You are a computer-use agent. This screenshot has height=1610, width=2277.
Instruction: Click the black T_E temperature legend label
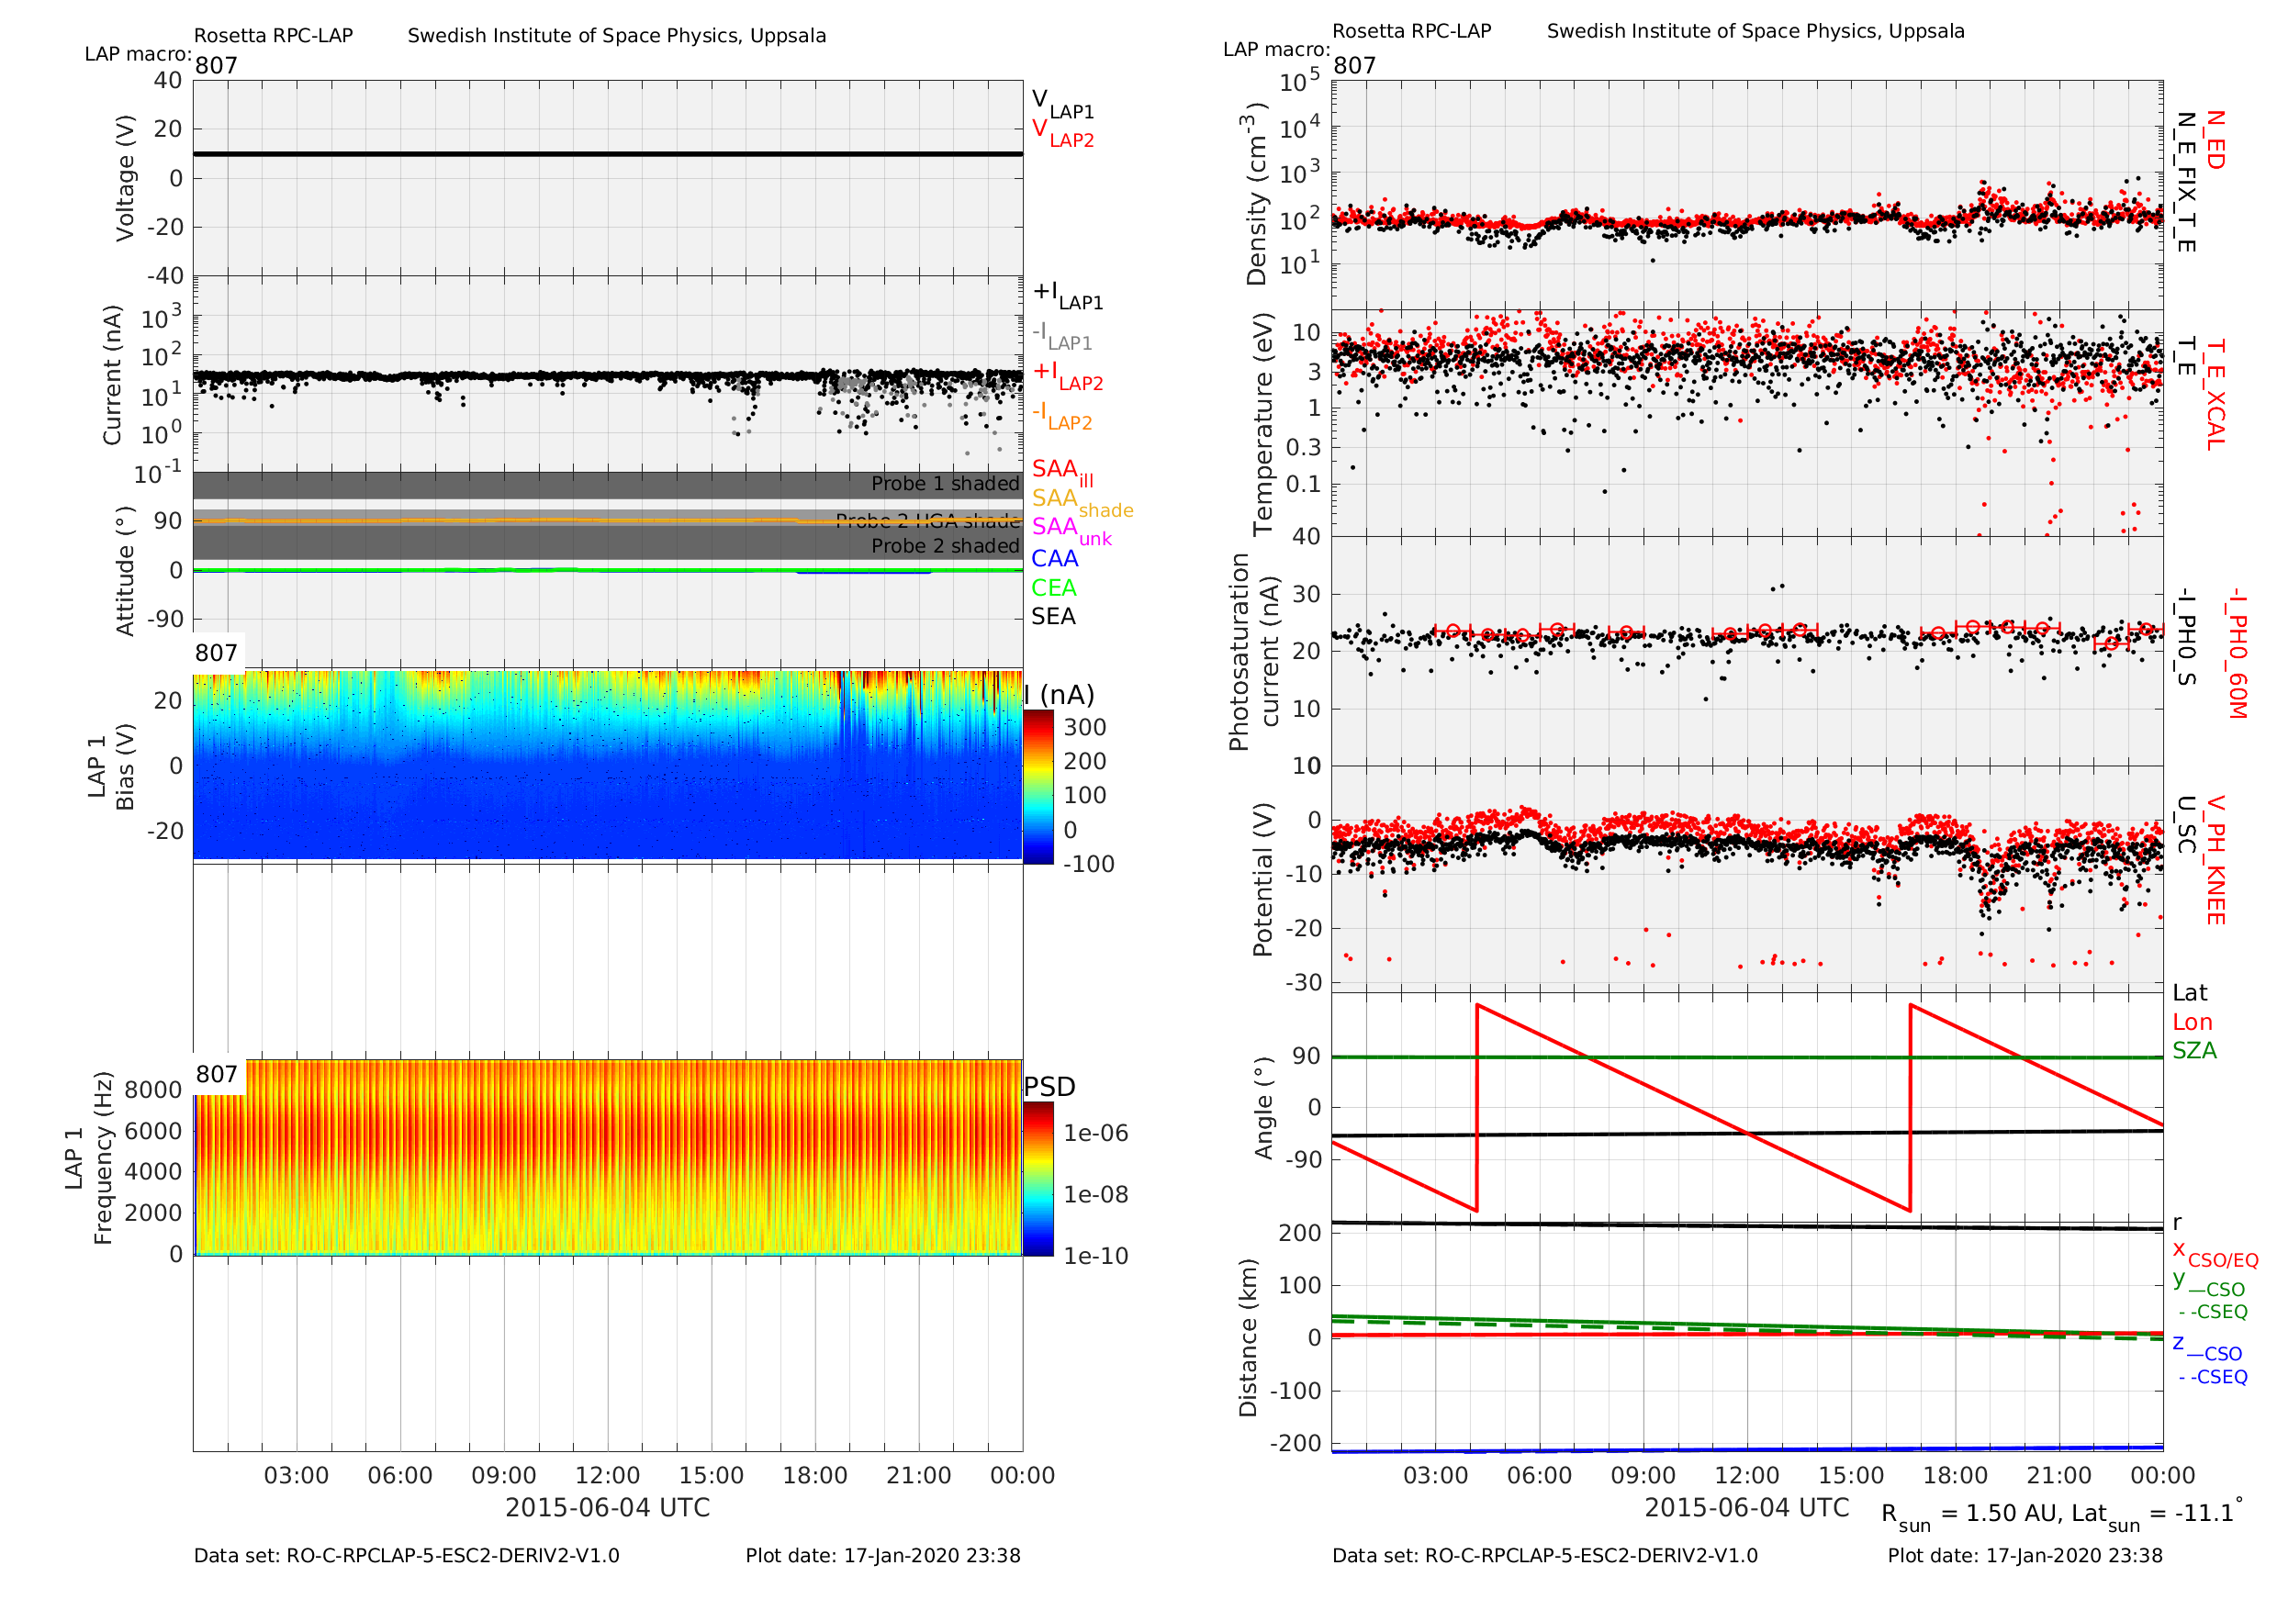(2186, 357)
